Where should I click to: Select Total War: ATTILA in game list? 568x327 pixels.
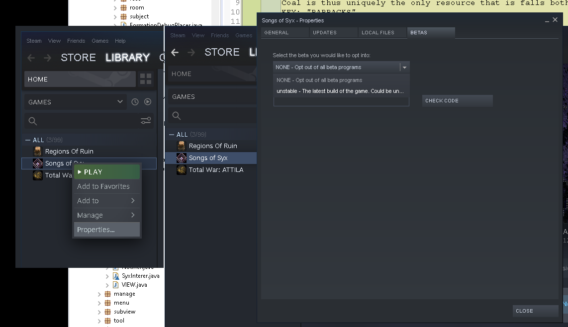click(216, 170)
